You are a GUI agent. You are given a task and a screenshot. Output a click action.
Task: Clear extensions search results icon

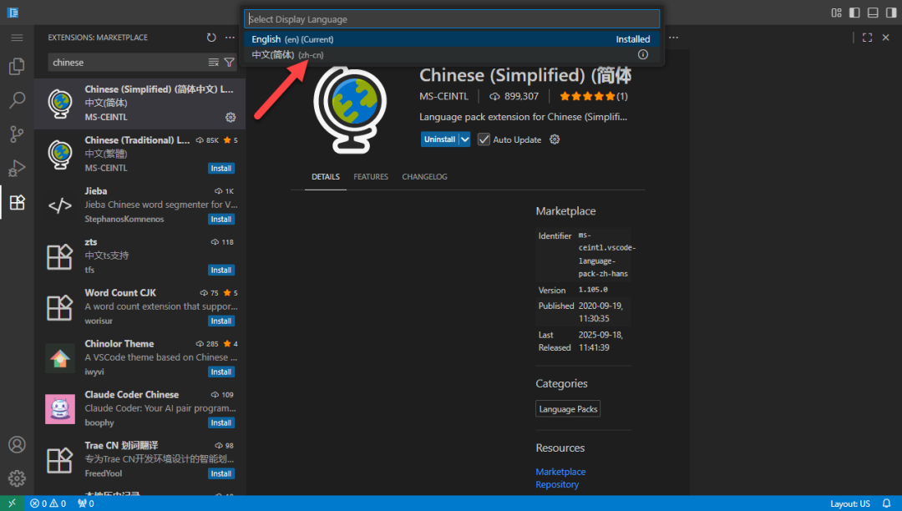[214, 62]
